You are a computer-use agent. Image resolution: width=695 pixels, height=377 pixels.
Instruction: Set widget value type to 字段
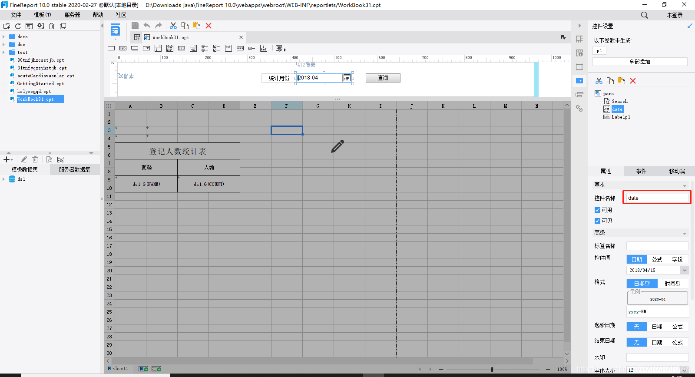tap(678, 259)
